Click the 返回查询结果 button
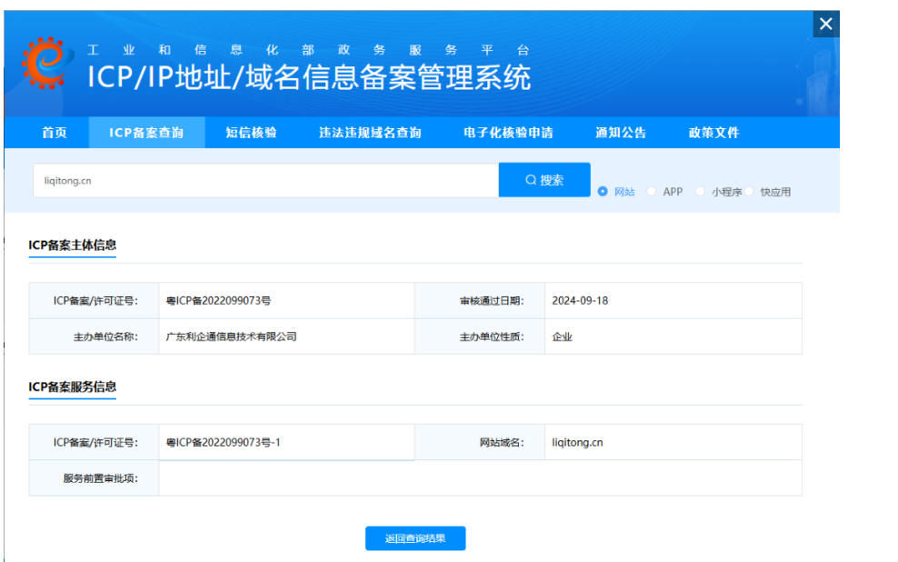This screenshot has width=898, height=562. (x=415, y=538)
